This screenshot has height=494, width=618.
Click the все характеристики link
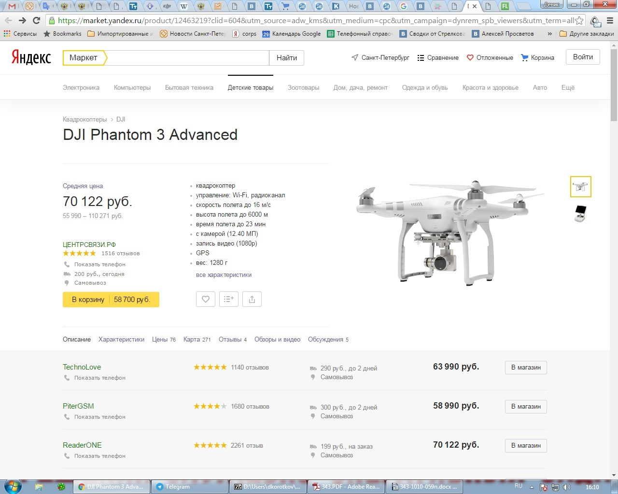(224, 274)
